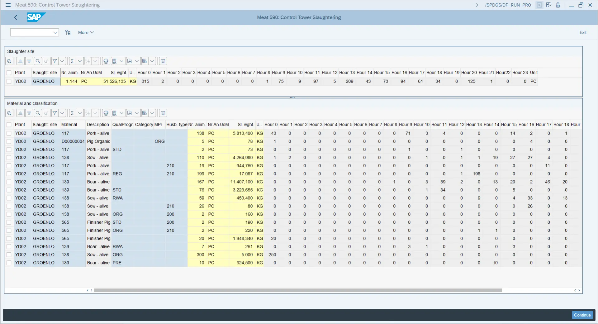
Task: Open Layout dropdown arrow in Material toolbar
Action: pos(152,113)
